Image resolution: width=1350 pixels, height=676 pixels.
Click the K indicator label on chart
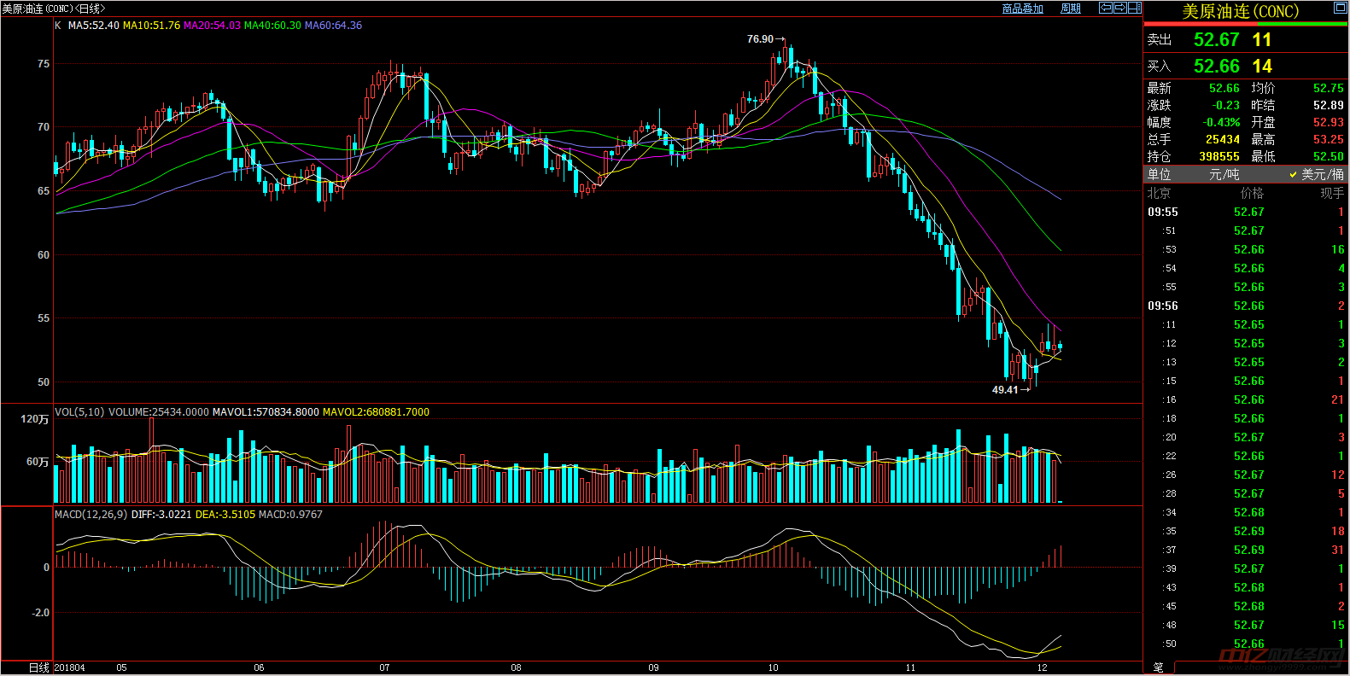pyautogui.click(x=58, y=26)
